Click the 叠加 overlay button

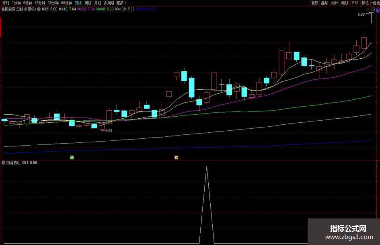(x=325, y=3)
